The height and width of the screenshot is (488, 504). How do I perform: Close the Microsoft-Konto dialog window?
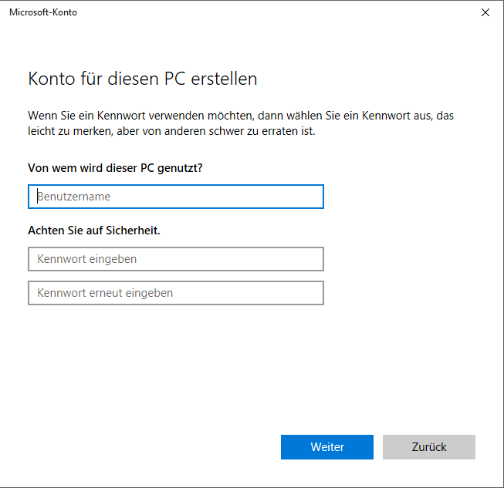[x=485, y=12]
